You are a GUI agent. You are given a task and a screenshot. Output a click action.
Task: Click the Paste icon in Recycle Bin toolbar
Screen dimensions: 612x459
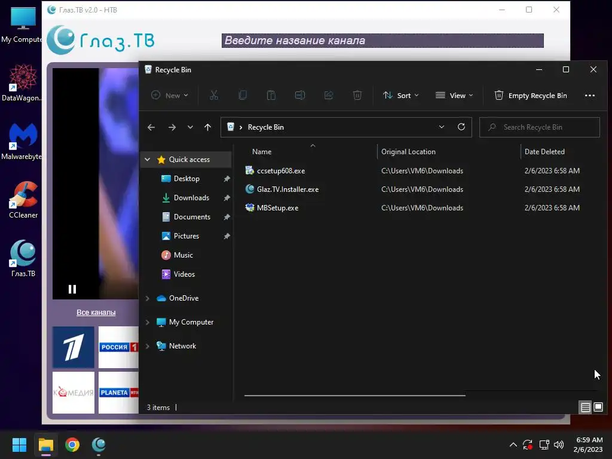pyautogui.click(x=271, y=95)
